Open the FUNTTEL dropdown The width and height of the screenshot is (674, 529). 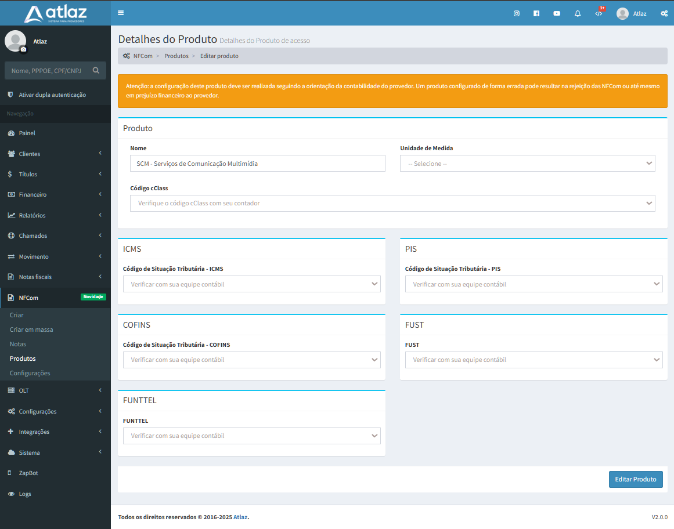(251, 436)
